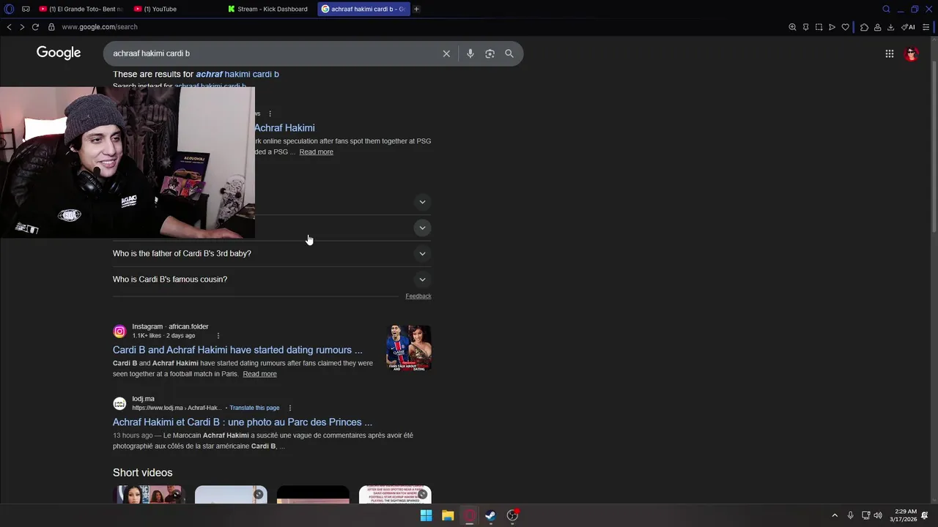Open the Opera GX corner gamepad icon
This screenshot has width=938, height=527.
pos(26,9)
